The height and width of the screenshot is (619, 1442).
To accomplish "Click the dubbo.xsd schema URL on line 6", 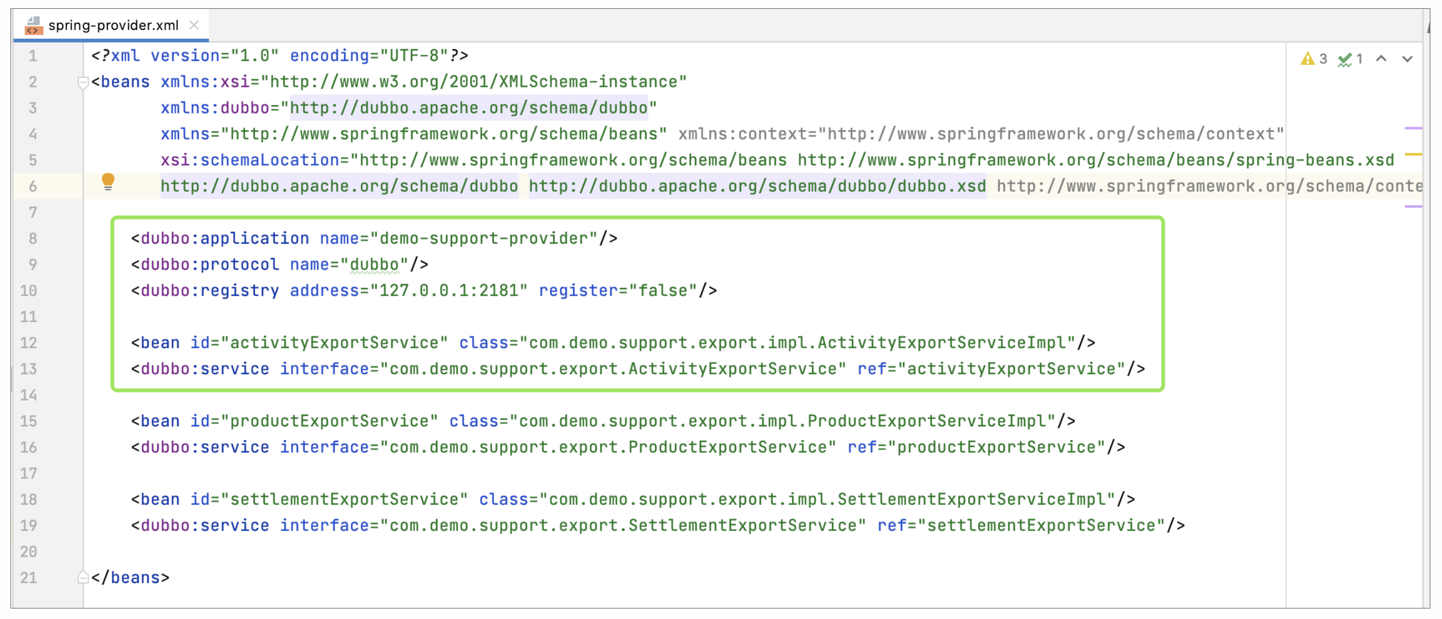I will tap(757, 186).
